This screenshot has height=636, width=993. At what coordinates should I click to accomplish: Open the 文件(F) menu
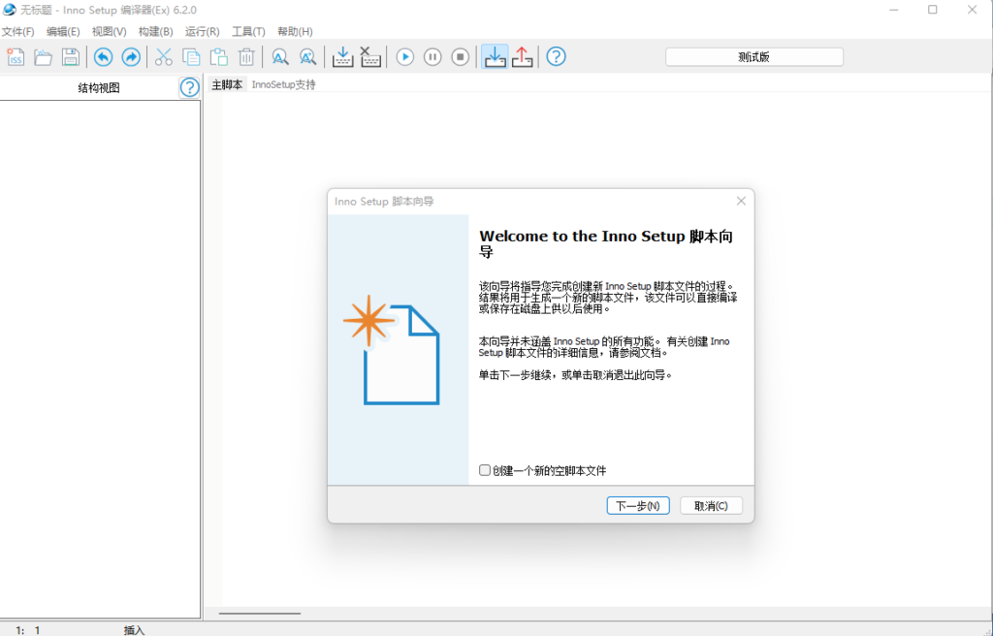tap(21, 31)
